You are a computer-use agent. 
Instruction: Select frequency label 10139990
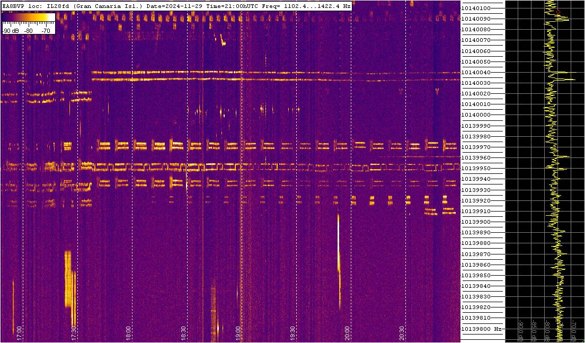point(476,126)
